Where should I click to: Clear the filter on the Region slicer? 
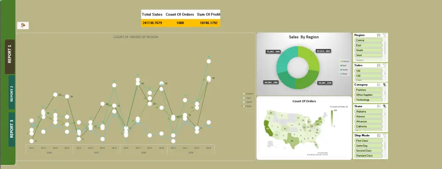(x=385, y=35)
